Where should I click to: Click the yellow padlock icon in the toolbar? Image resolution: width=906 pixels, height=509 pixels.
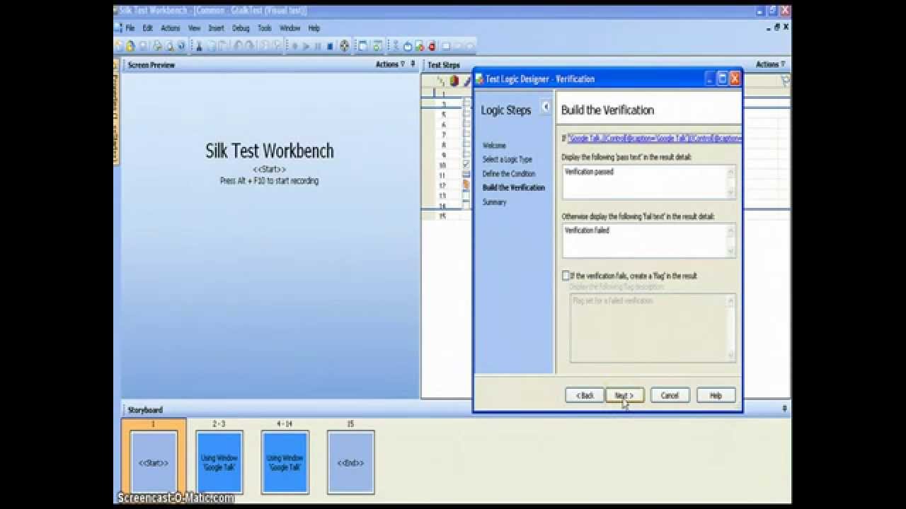click(130, 46)
